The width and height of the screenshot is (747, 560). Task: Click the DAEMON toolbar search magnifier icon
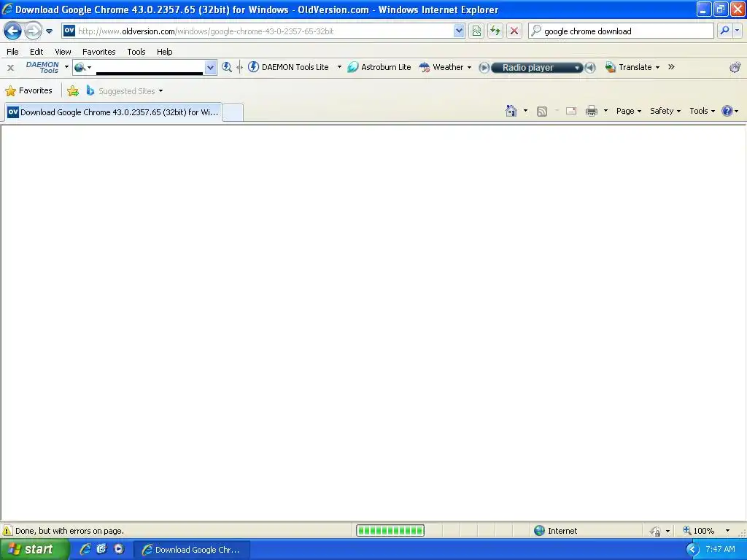click(x=227, y=67)
